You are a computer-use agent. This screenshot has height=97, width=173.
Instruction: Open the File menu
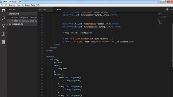(x=2, y=5)
